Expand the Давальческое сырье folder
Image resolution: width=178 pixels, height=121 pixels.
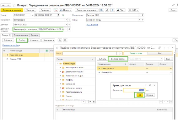[60, 72]
